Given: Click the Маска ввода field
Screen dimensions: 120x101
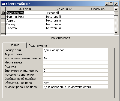Looking at the screenshot, I should [76, 62].
